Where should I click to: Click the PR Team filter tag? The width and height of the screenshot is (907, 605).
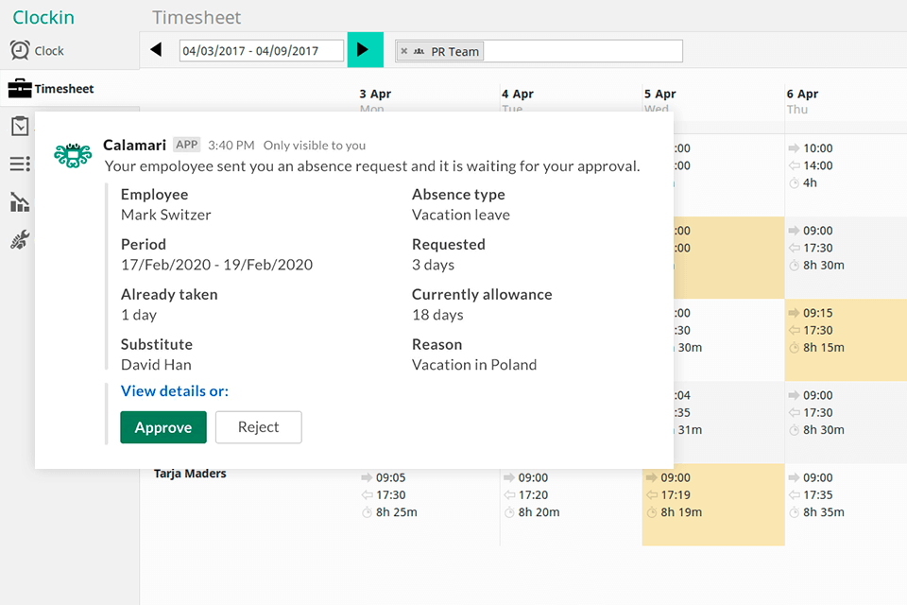(439, 51)
